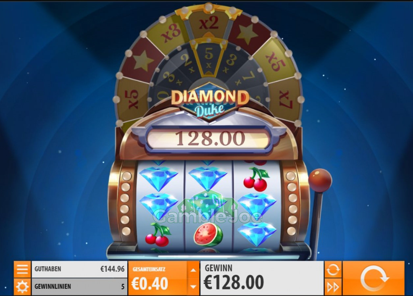
Task: Click the watermelon symbol on middle reel
Action: coord(208,234)
